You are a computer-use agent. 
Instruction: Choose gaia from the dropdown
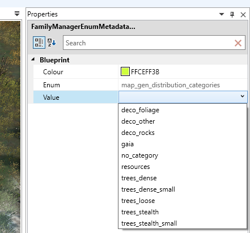click(183, 144)
